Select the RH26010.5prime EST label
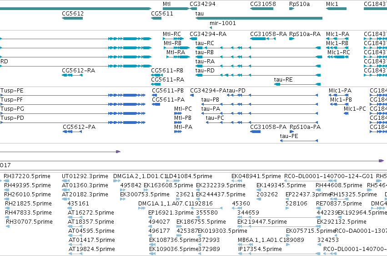 (x=27, y=195)
